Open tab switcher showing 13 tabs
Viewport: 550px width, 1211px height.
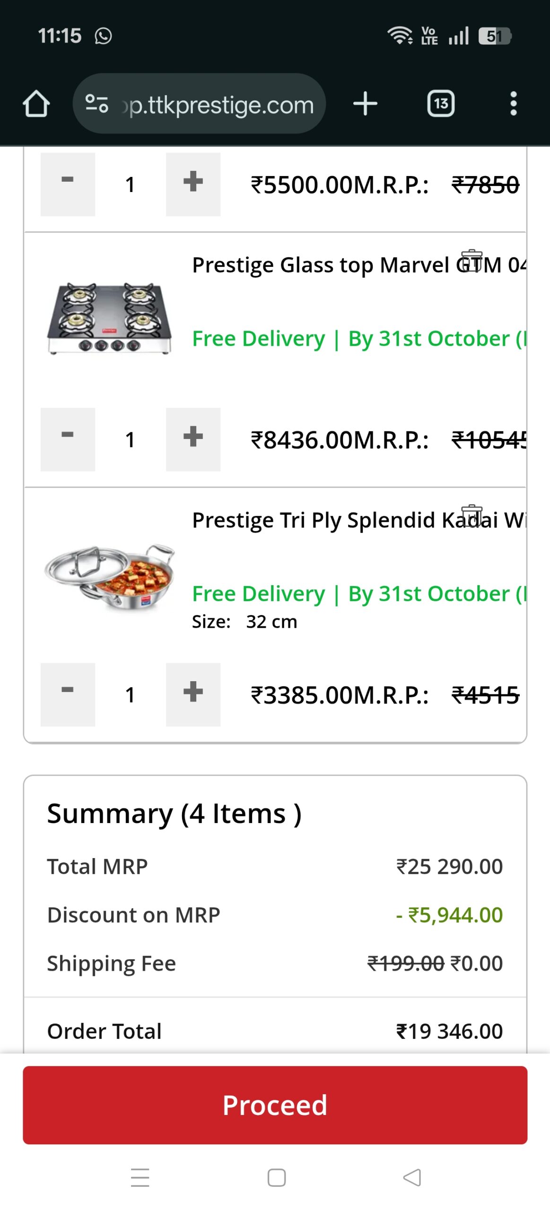pos(441,104)
